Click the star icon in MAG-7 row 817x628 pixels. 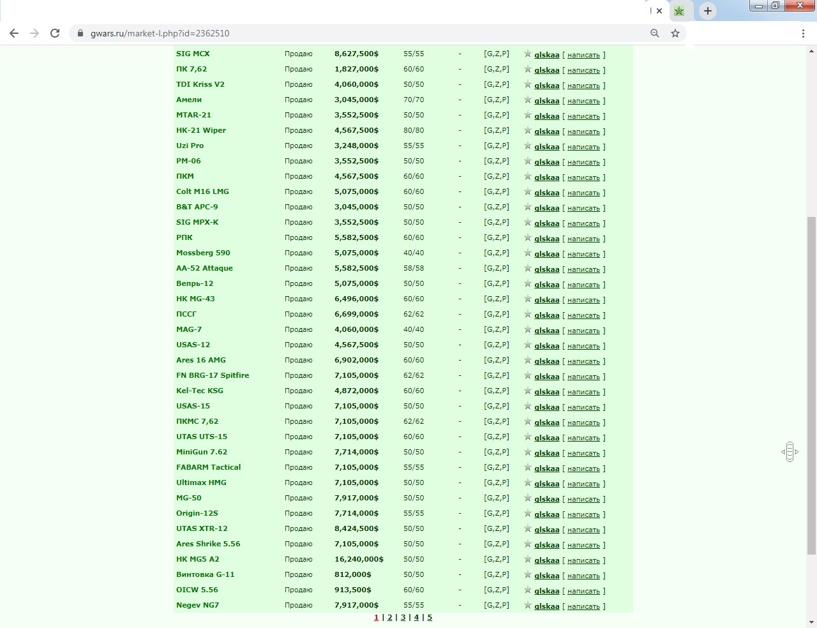point(528,330)
